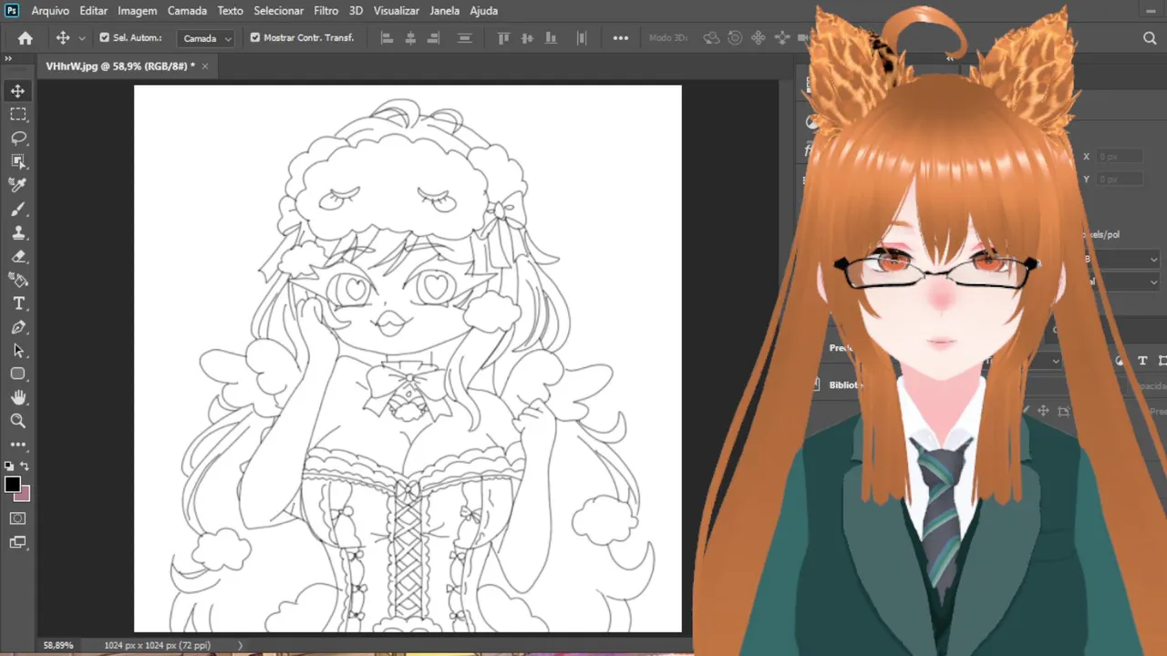Open the Arquivo menu
The height and width of the screenshot is (656, 1167).
click(x=50, y=11)
